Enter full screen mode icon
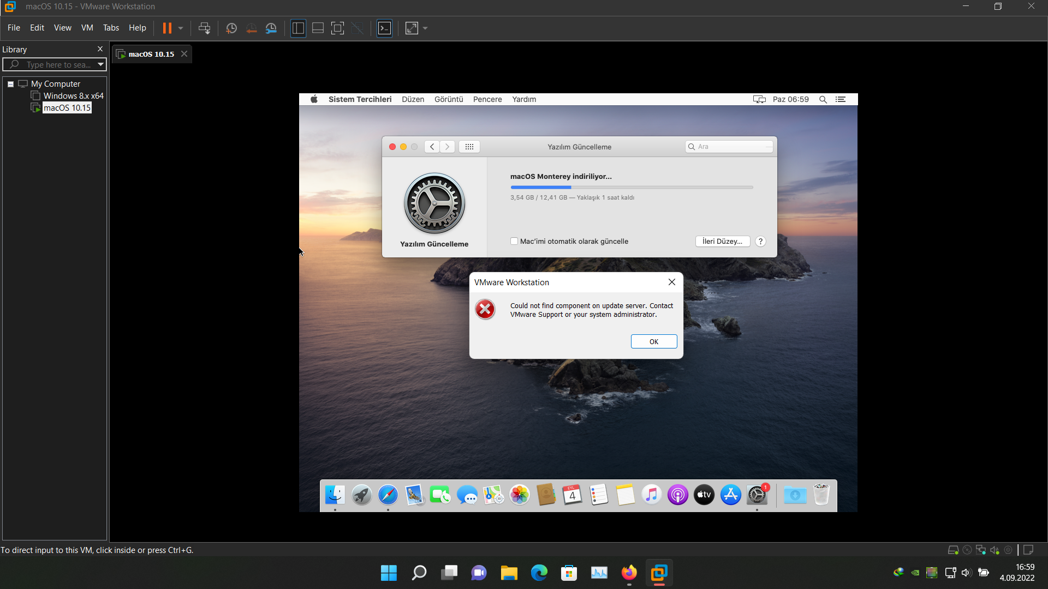The width and height of the screenshot is (1048, 589). pos(337,28)
